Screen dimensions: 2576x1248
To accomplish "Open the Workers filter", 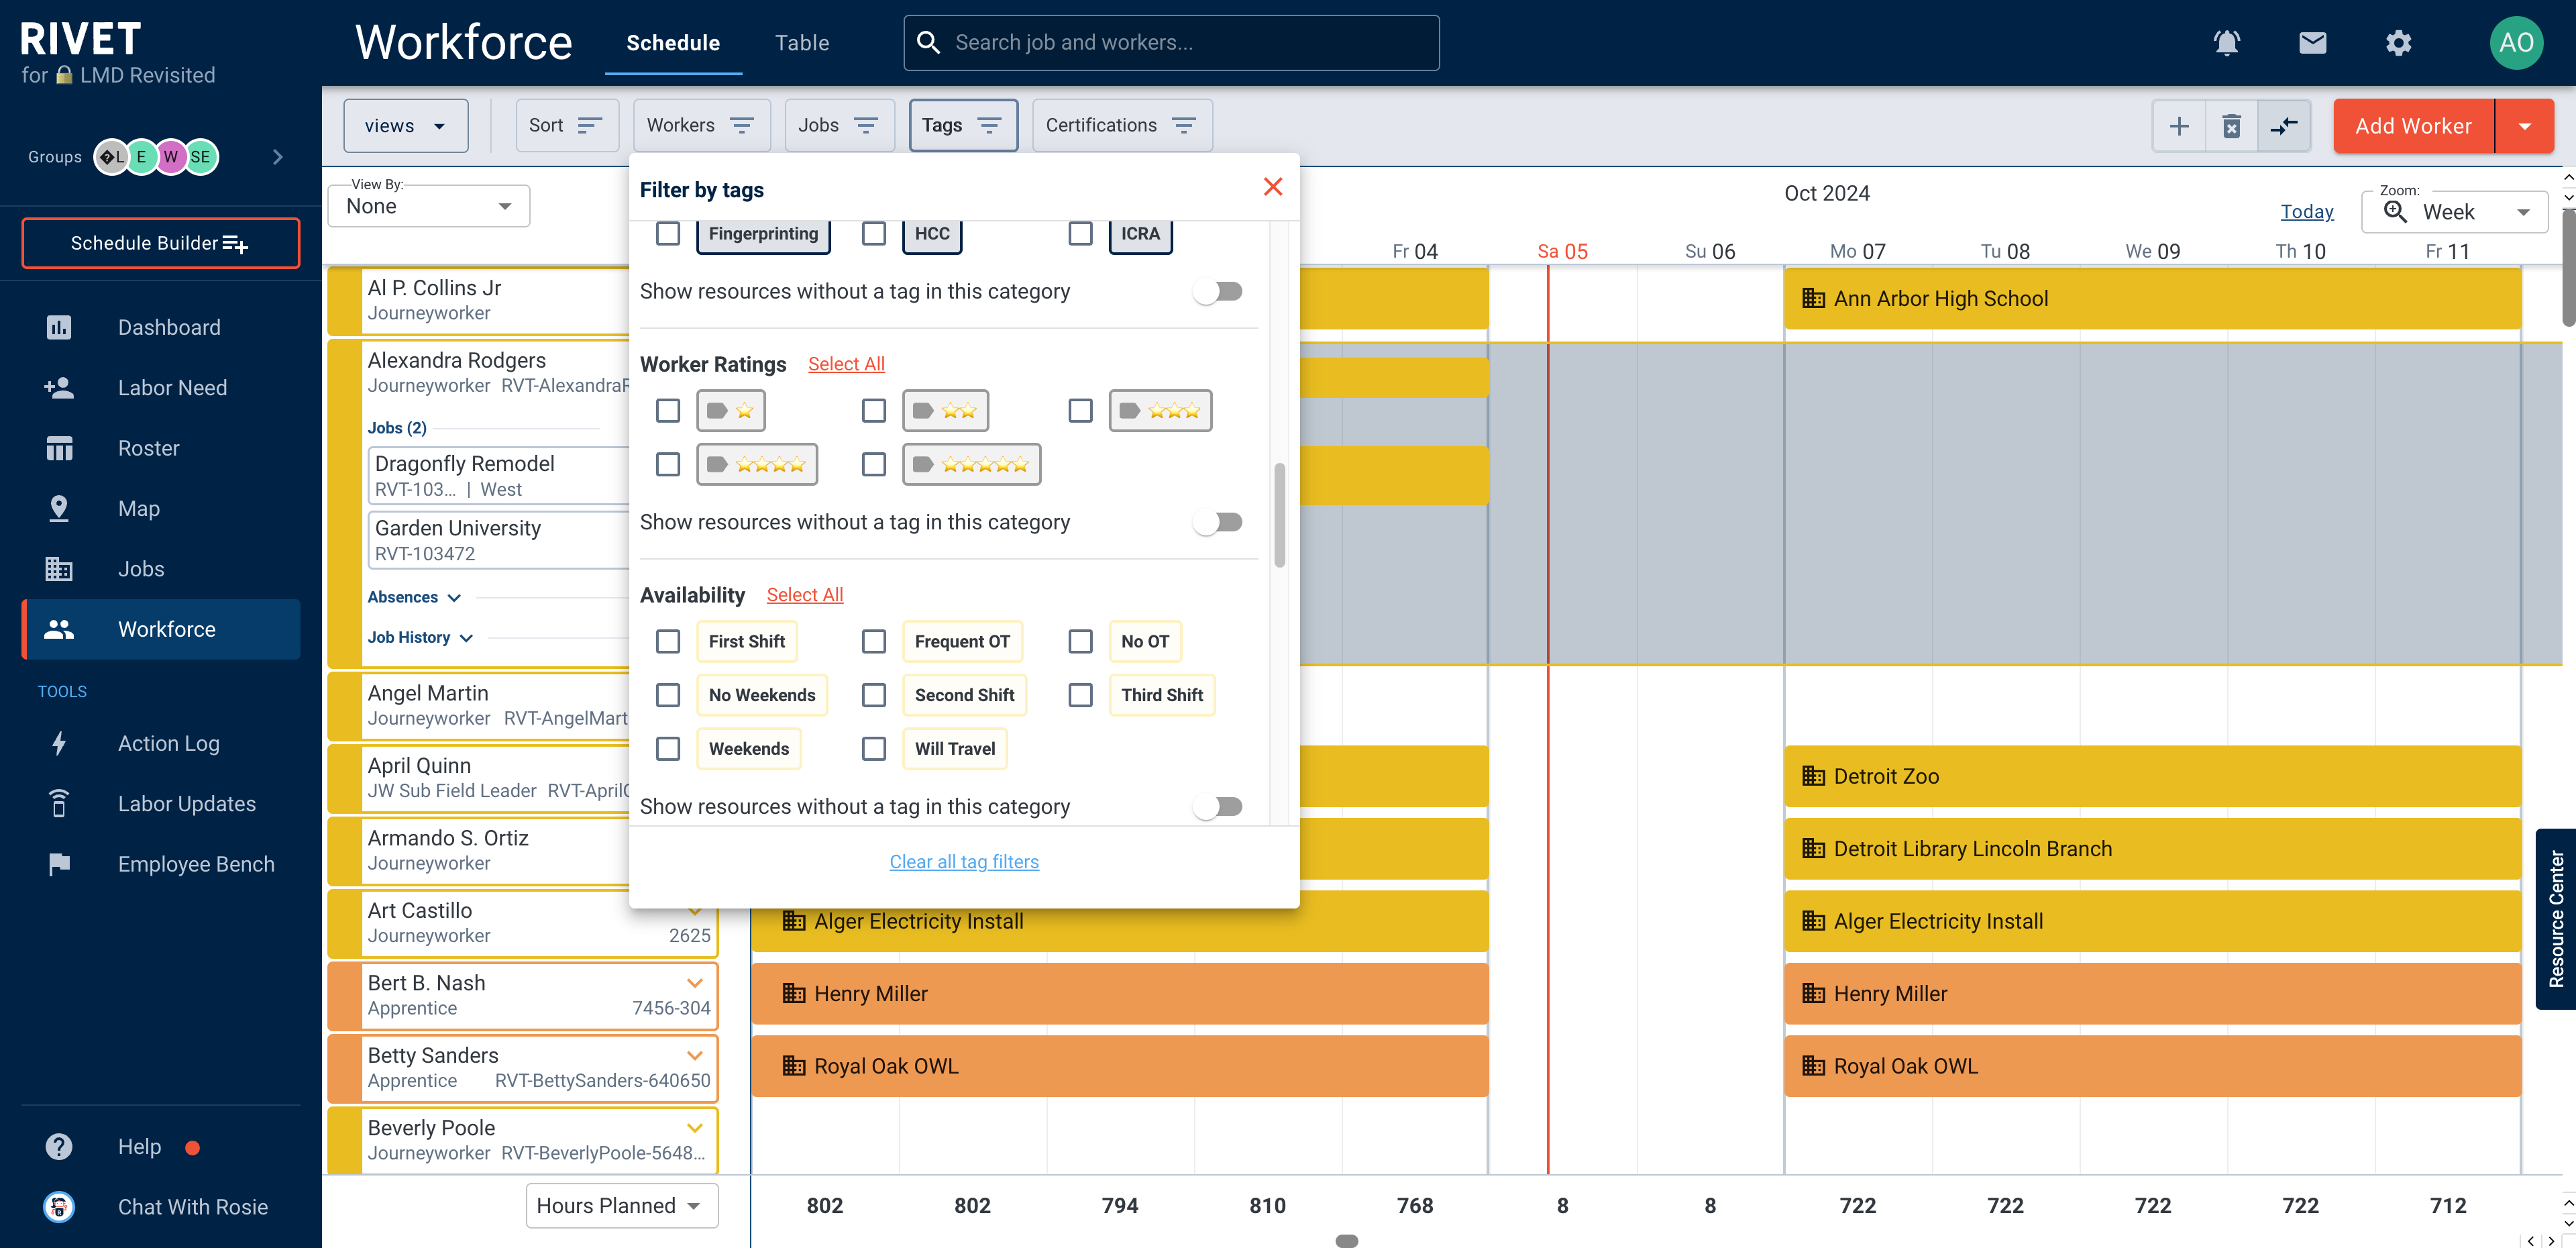I will click(701, 126).
